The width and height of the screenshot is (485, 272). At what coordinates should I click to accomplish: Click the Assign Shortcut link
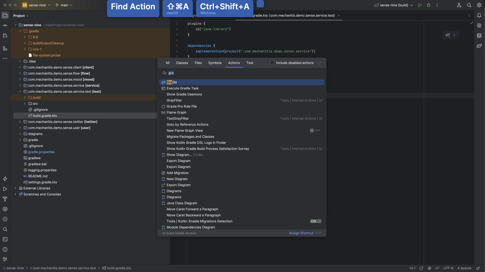[x=301, y=233]
